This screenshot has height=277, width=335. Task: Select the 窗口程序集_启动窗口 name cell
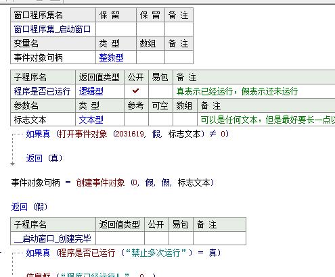coord(53,29)
